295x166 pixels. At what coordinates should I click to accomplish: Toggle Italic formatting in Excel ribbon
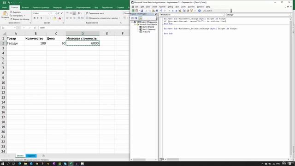[38, 18]
